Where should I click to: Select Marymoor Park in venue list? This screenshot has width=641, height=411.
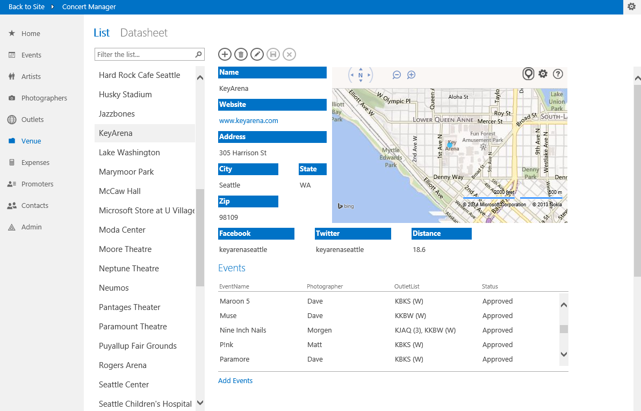[x=145, y=172]
